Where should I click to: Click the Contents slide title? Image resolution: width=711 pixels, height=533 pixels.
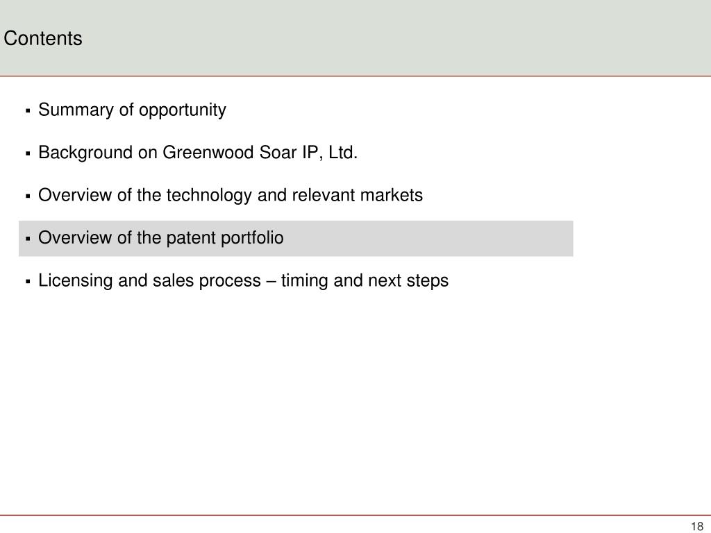point(43,38)
